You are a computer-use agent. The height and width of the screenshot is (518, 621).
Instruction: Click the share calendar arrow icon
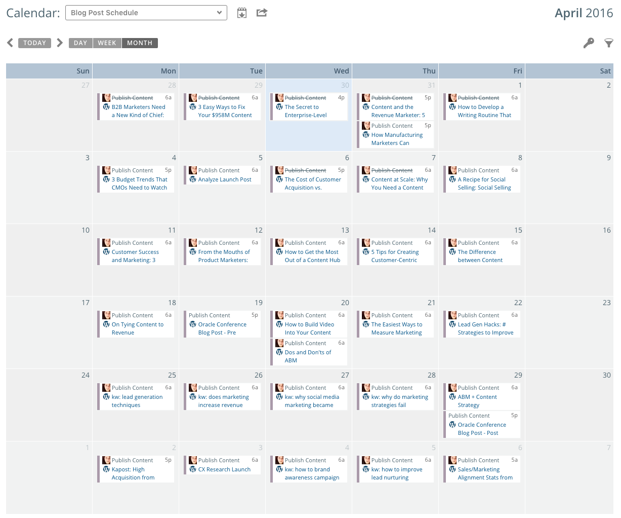tap(262, 13)
